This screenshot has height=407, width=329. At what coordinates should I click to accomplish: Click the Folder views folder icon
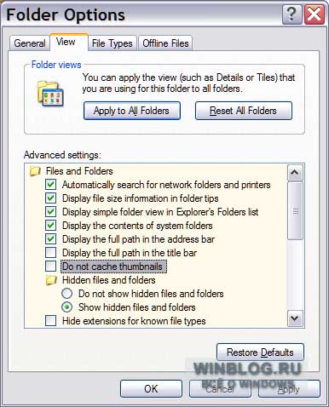point(50,94)
